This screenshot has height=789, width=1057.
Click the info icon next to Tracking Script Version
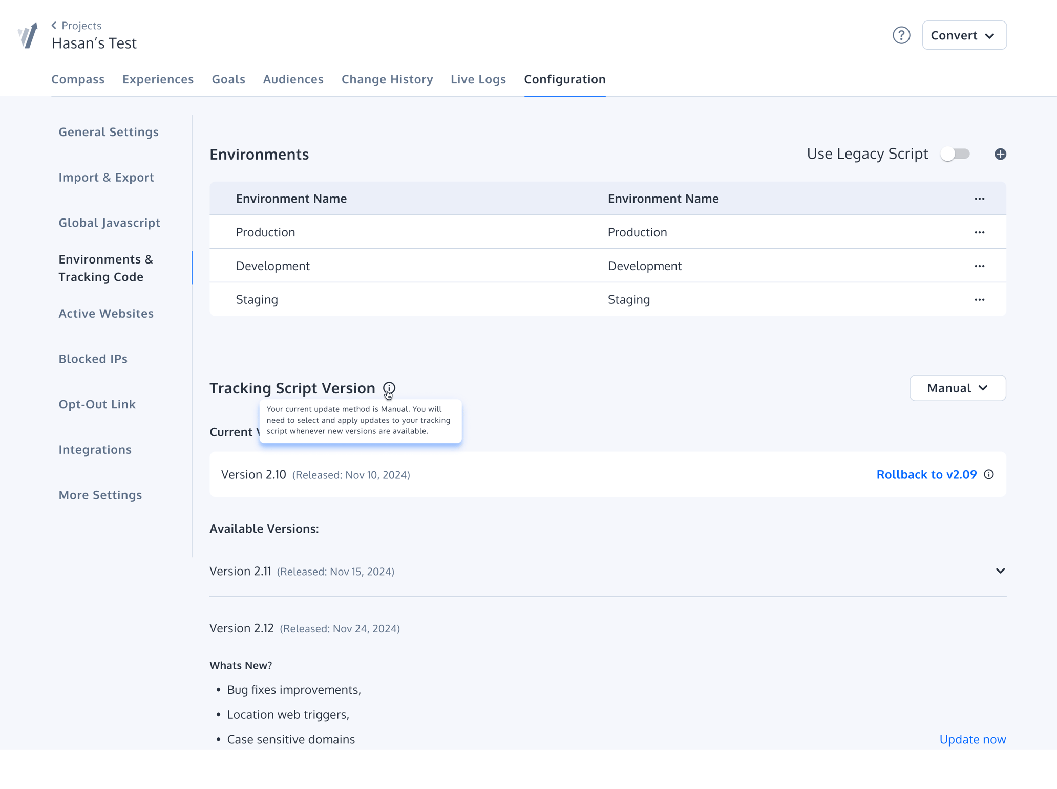coord(389,388)
